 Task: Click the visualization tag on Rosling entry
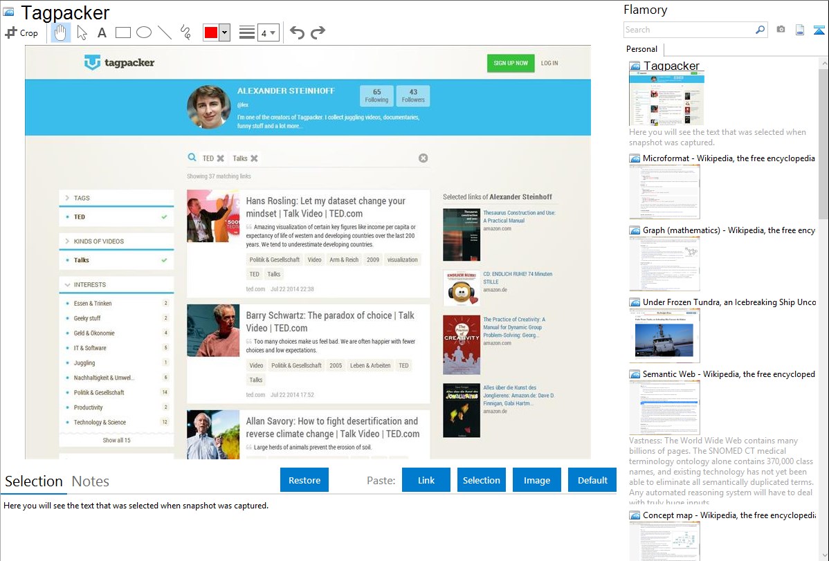[x=402, y=259]
